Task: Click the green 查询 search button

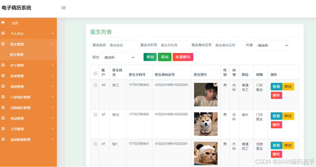Action: (x=150, y=57)
